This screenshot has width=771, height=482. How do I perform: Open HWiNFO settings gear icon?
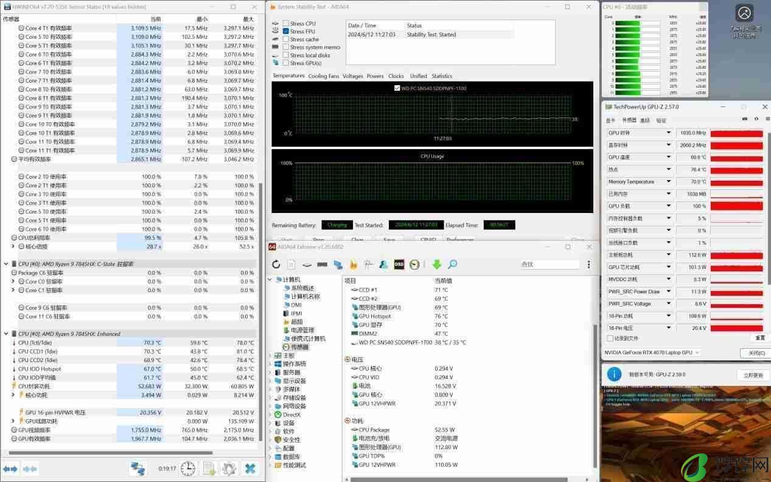[x=229, y=468]
